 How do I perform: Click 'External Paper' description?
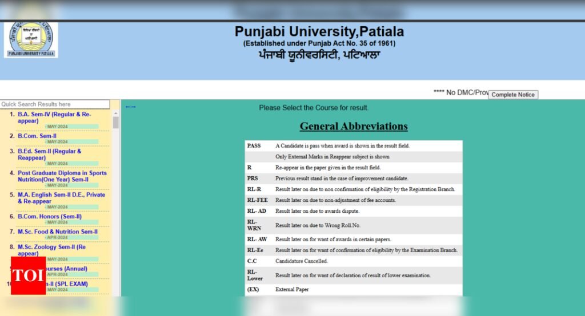[292, 289]
